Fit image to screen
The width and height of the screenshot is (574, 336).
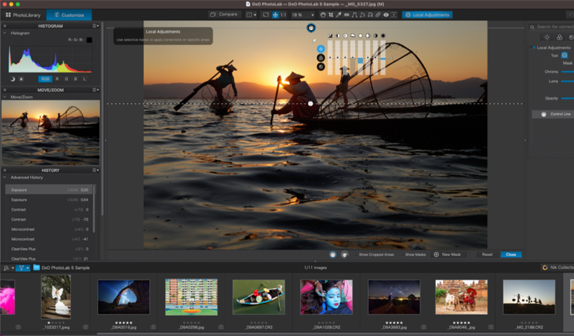pyautogui.click(x=266, y=15)
